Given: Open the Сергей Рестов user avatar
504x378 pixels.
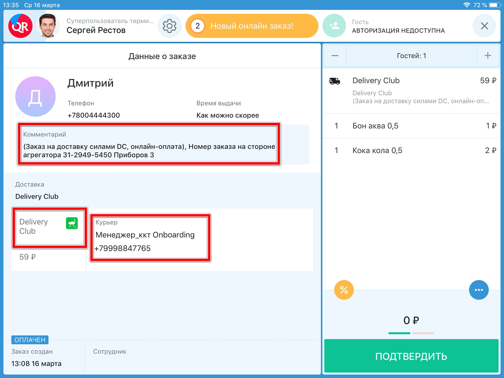Looking at the screenshot, I should coord(48,26).
